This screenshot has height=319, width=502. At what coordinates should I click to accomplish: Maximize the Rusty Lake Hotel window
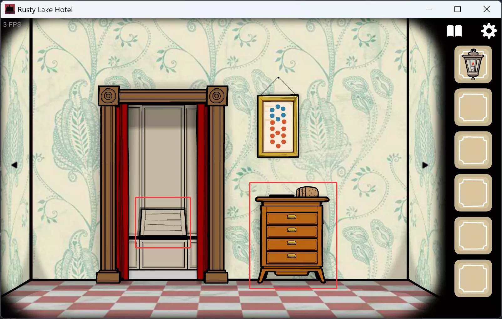click(458, 9)
